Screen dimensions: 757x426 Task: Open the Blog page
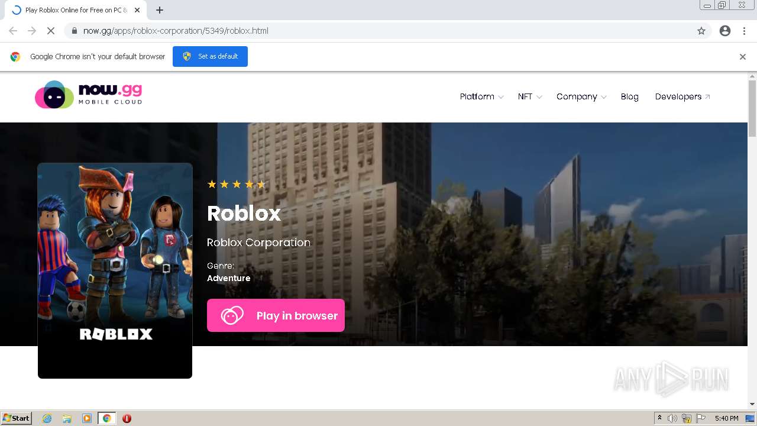click(x=629, y=96)
